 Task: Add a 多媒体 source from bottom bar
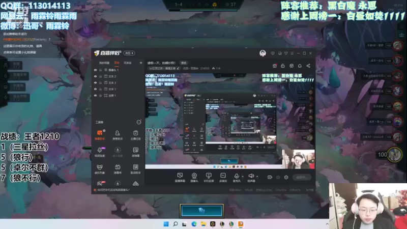pos(223,178)
